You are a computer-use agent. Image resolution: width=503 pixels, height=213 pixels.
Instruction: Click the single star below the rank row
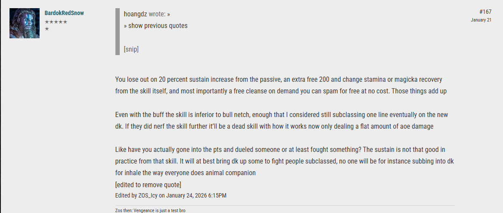coord(47,29)
